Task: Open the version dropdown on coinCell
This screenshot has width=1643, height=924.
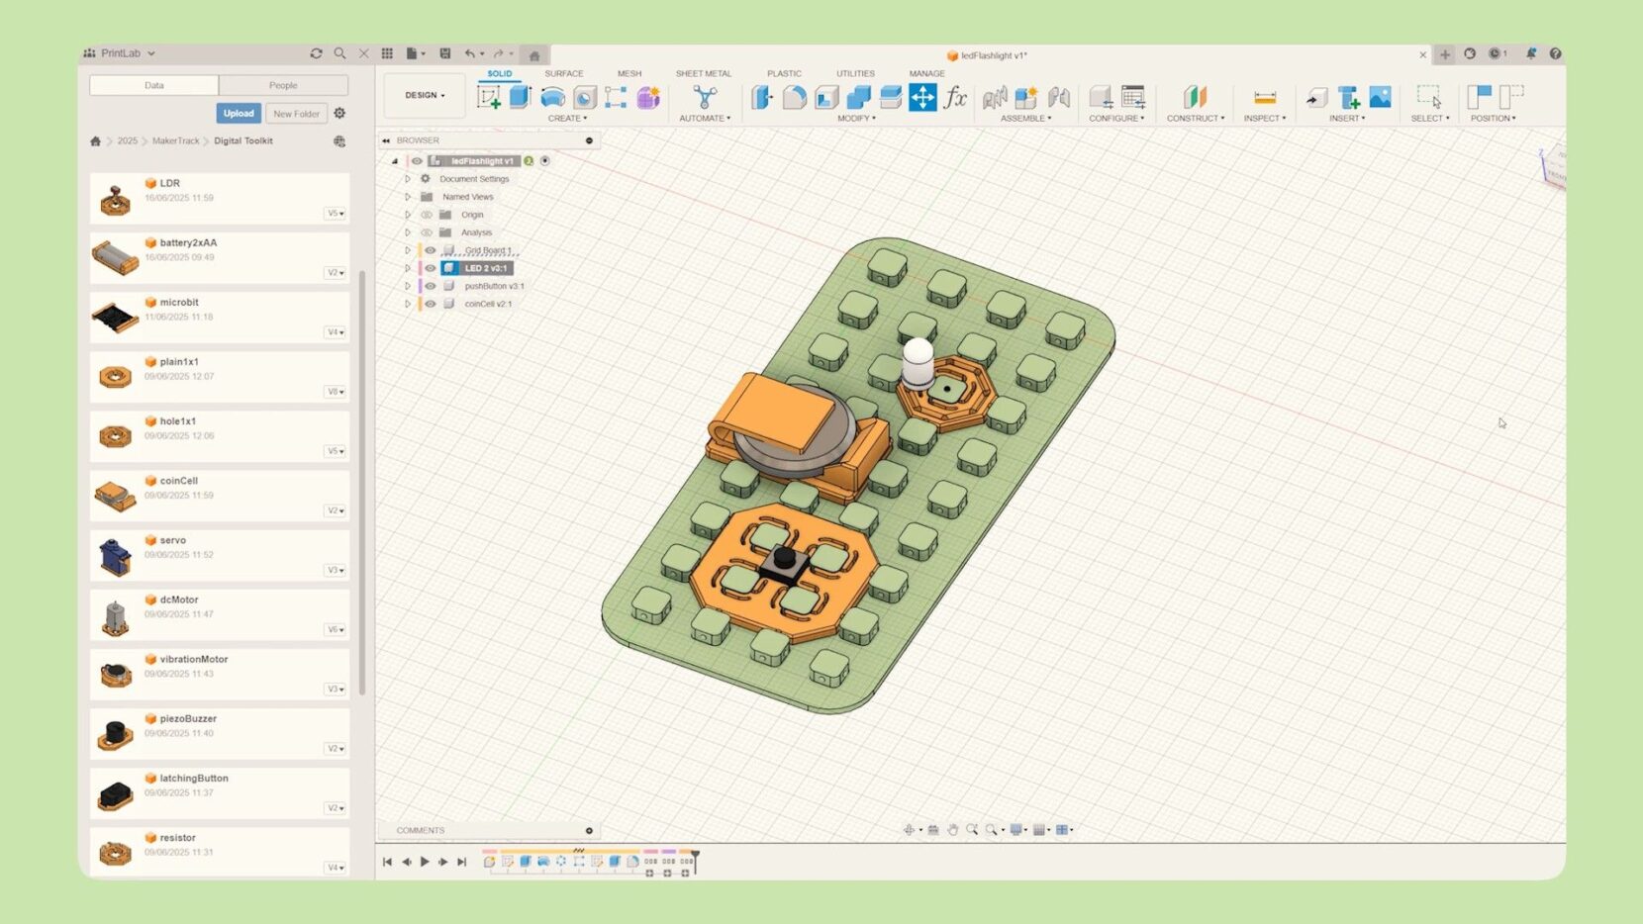Action: pos(336,510)
